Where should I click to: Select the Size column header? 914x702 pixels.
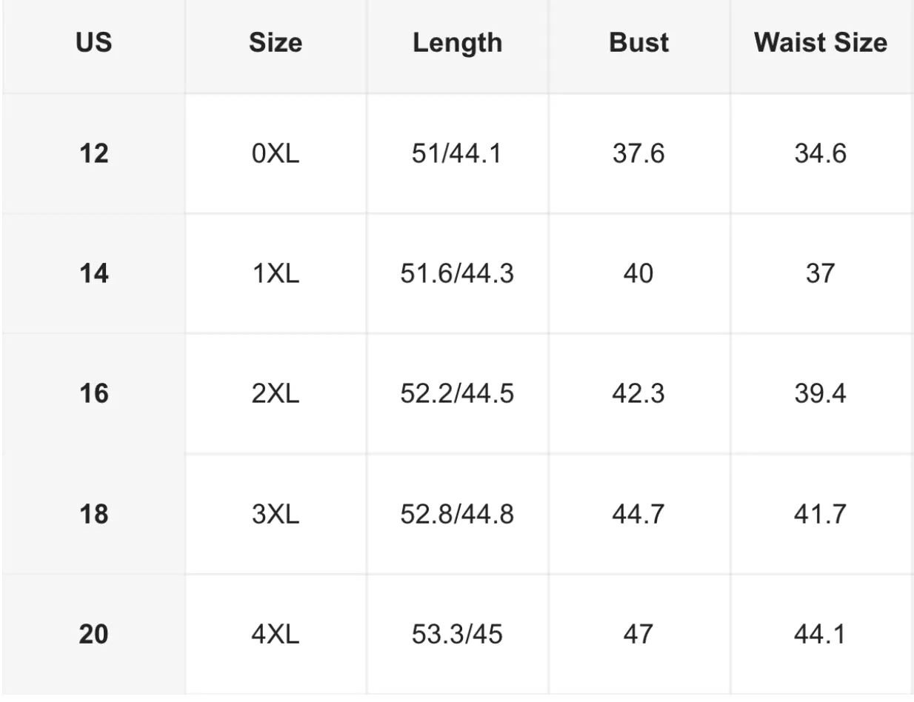click(276, 43)
